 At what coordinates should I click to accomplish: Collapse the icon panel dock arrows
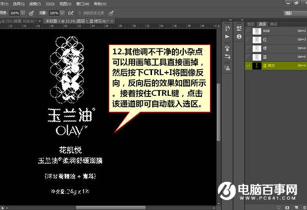(230, 20)
